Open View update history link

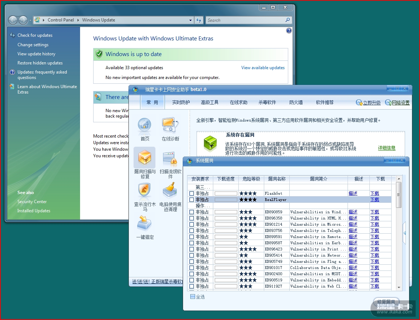pos(36,54)
